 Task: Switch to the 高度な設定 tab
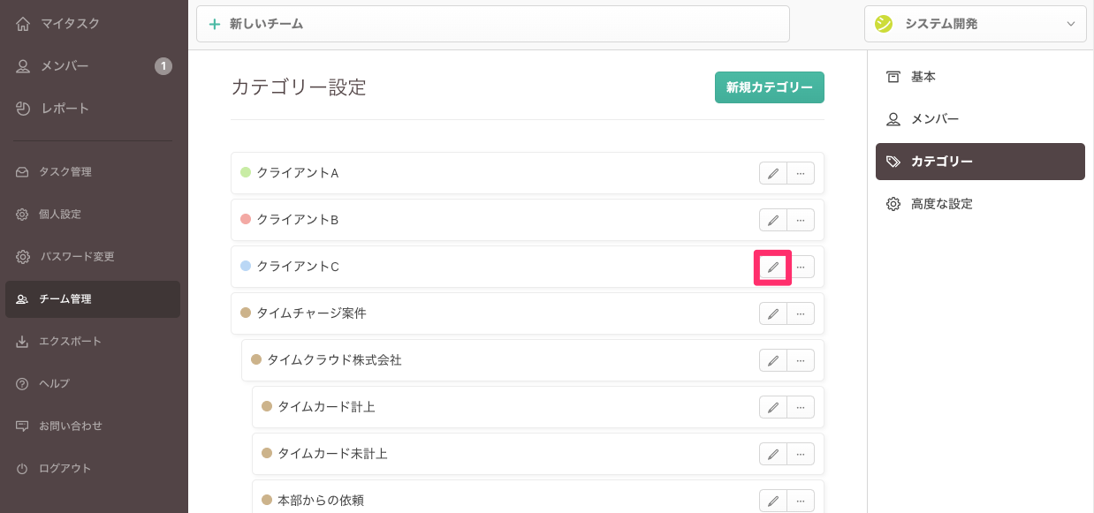tap(941, 204)
